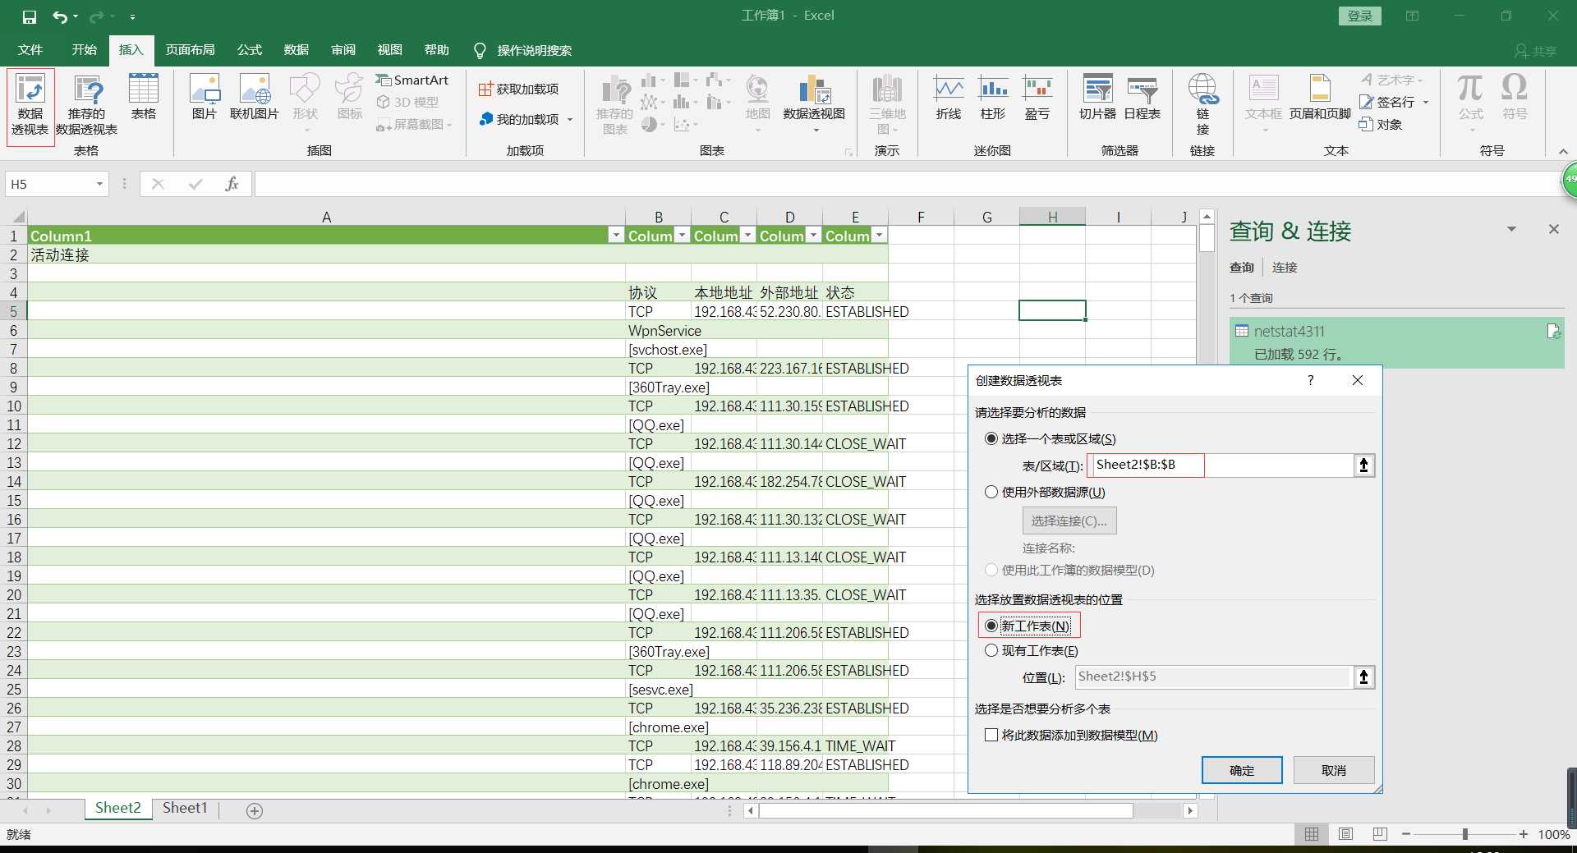The height and width of the screenshot is (853, 1577).
Task: Insert Win/Loss sparkline (盈亏)
Action: [1037, 98]
